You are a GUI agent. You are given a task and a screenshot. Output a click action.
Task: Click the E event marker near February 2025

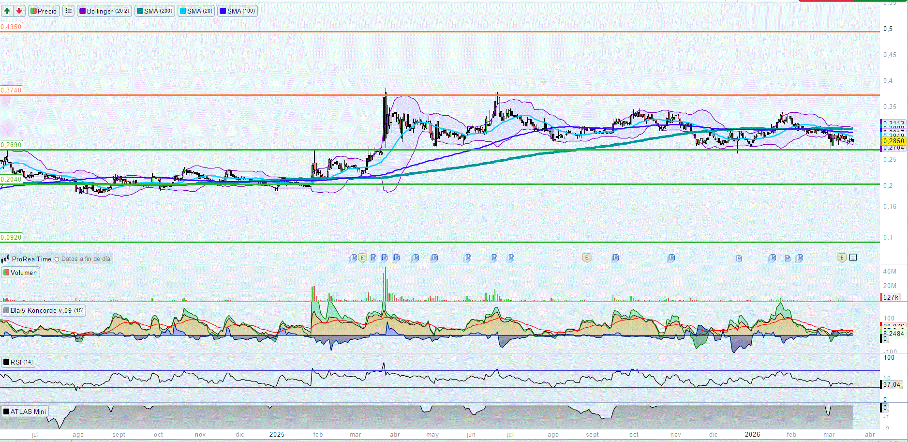pos(362,258)
